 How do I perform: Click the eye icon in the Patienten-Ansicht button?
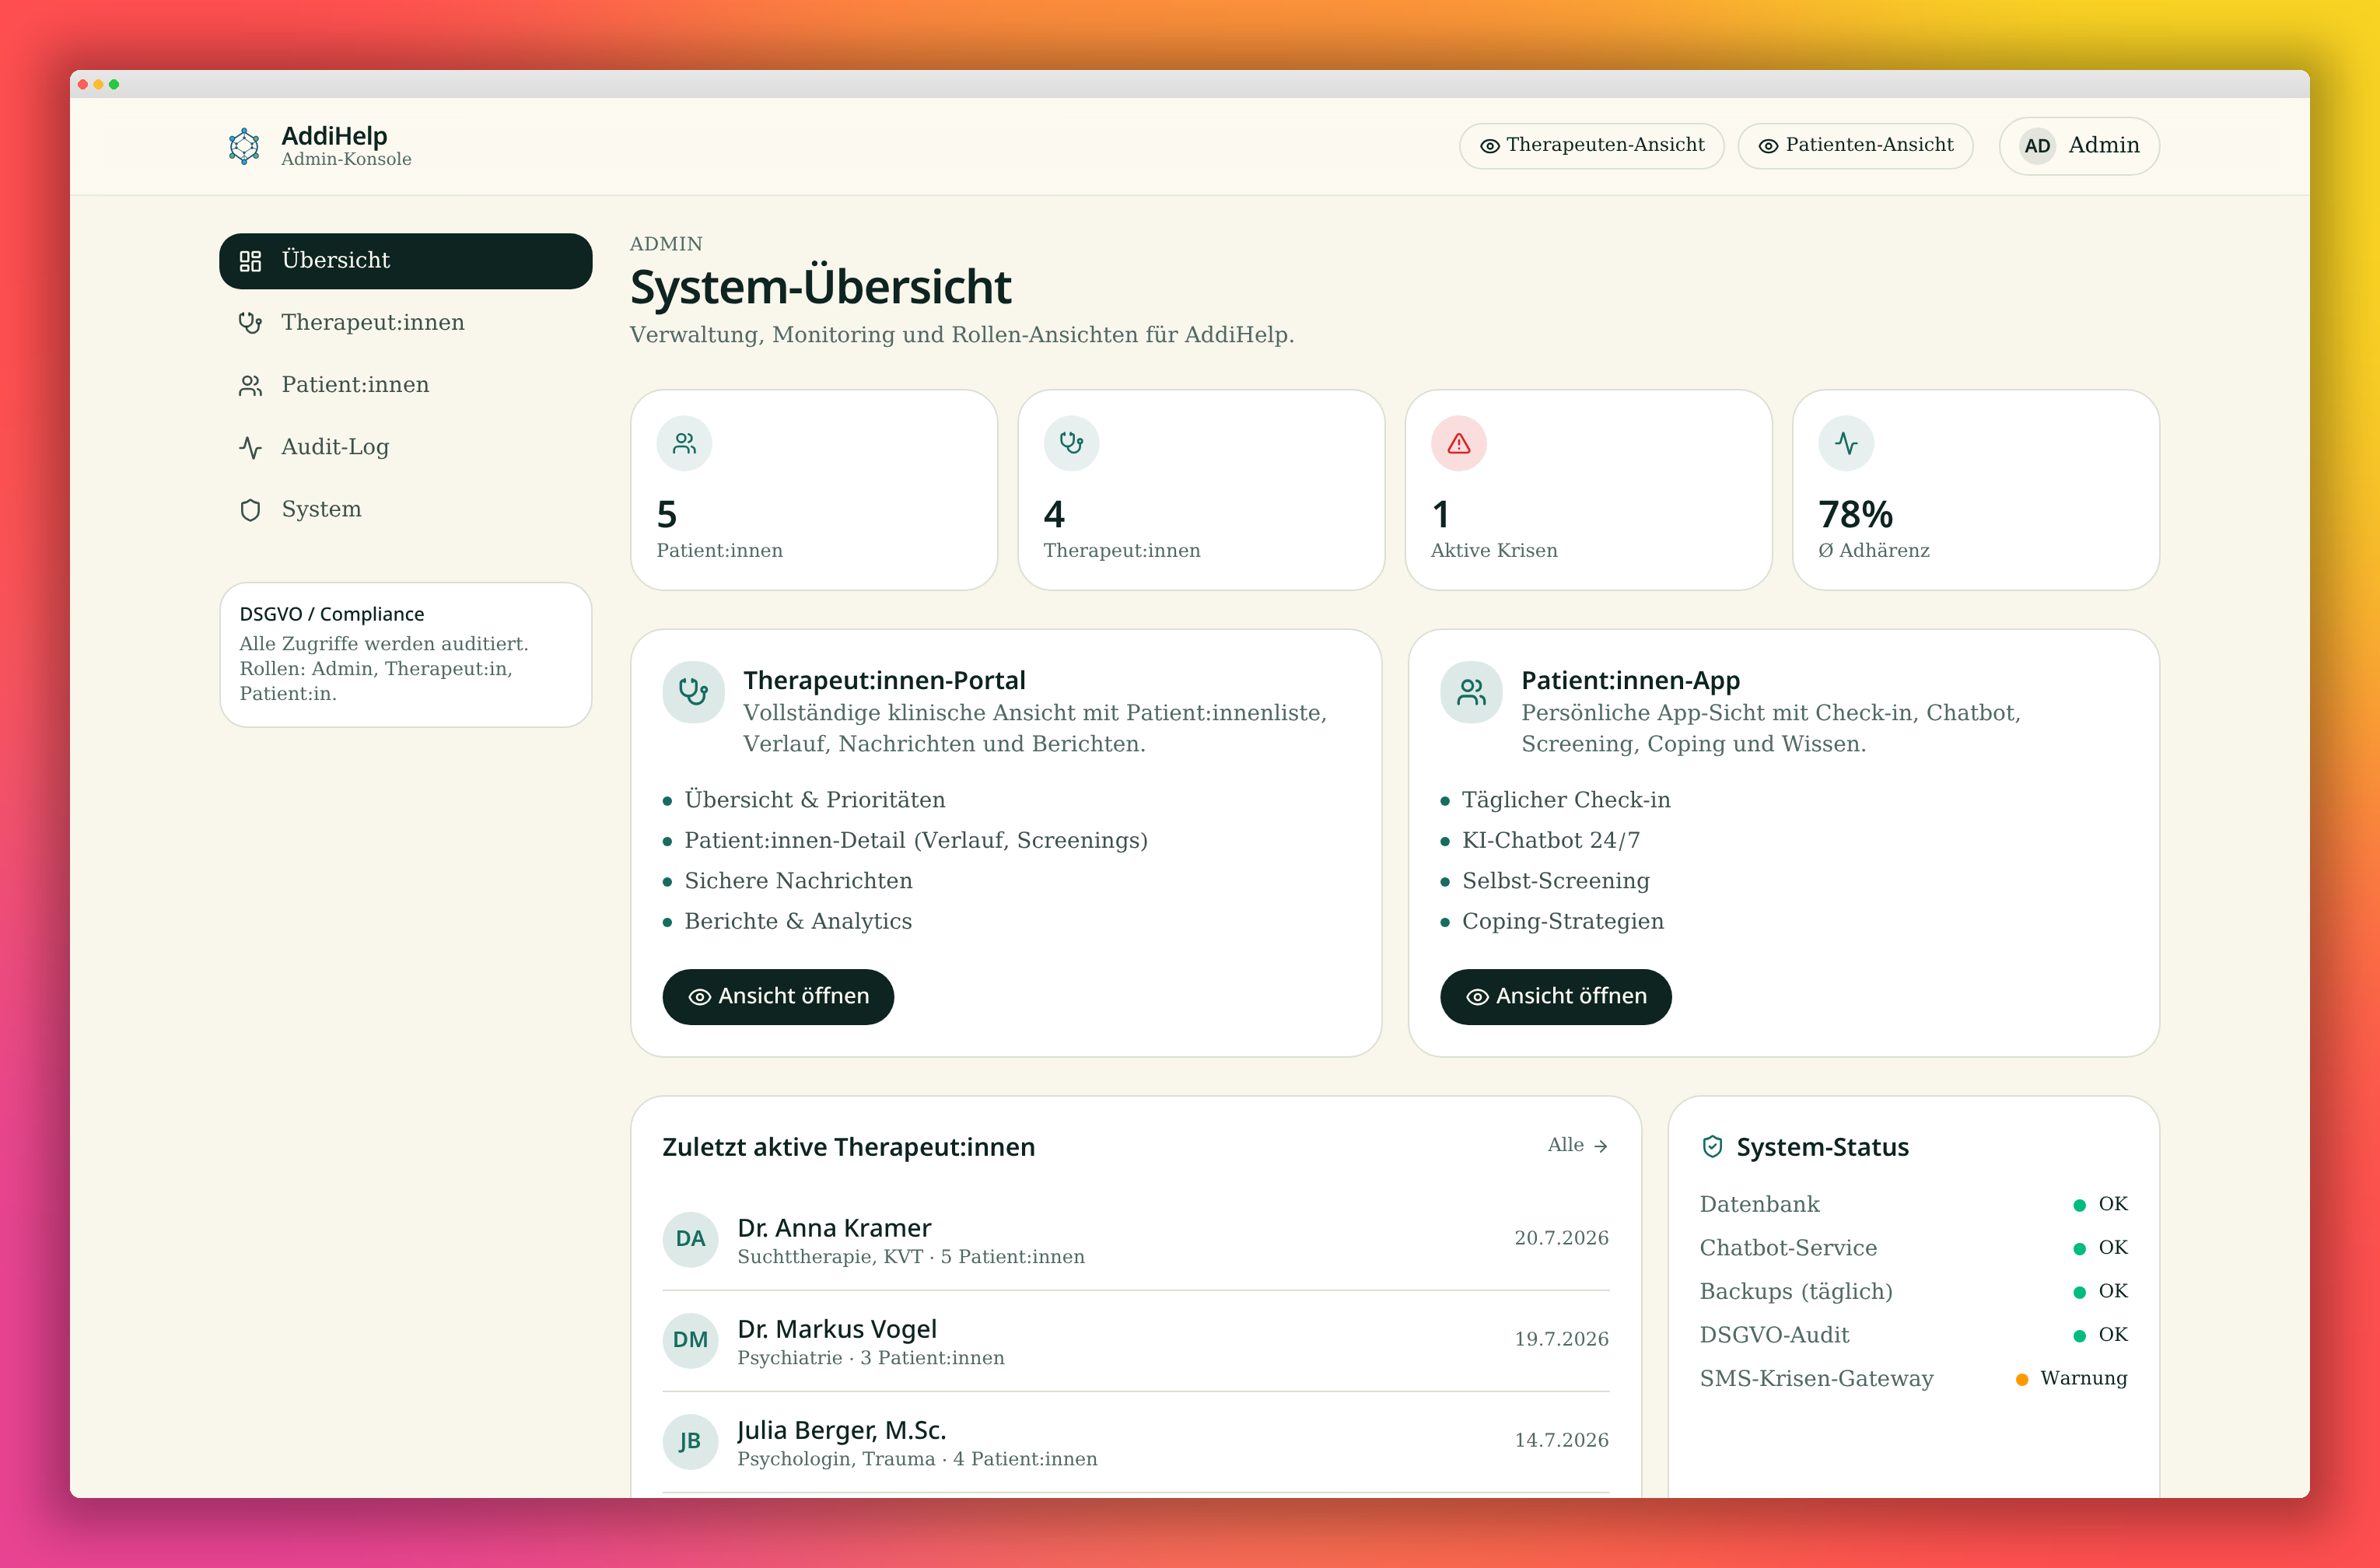point(1768,146)
